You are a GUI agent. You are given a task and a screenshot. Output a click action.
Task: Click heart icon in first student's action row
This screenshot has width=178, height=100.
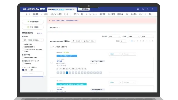pyautogui.click(x=61, y=69)
